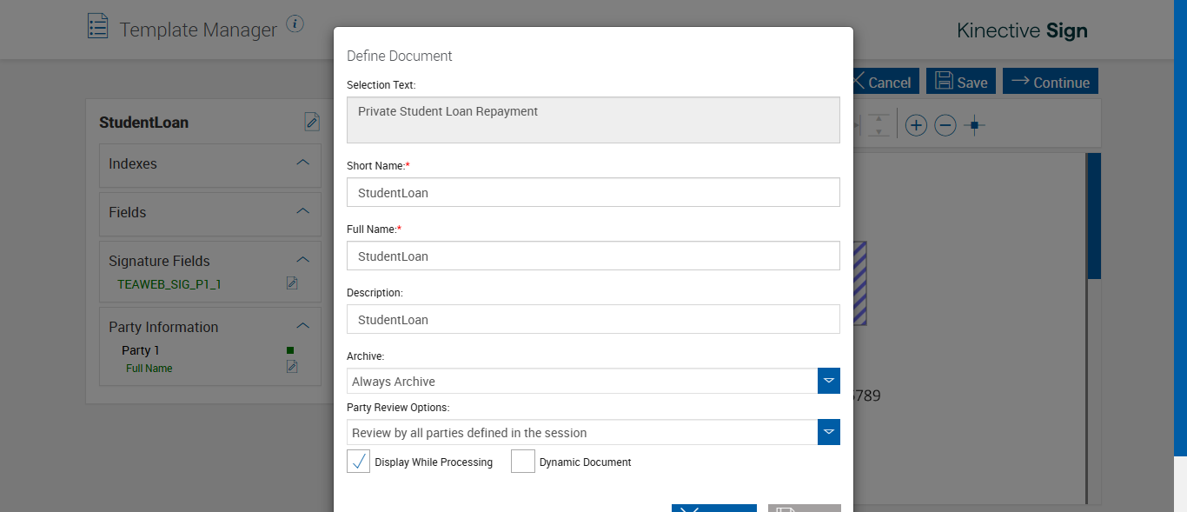Image resolution: width=1187 pixels, height=512 pixels.
Task: Open the Party Review Options dropdown
Action: click(829, 432)
